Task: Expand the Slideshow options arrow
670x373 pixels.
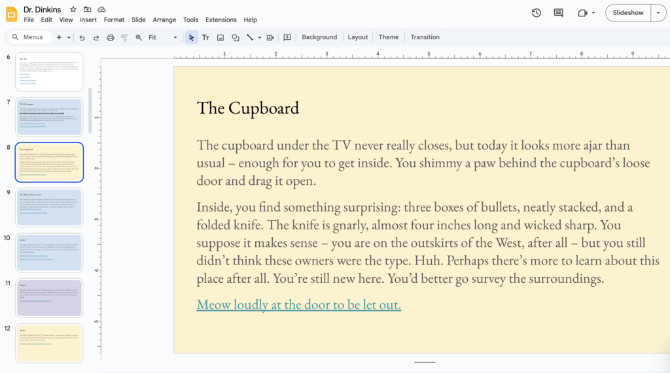Action: pyautogui.click(x=658, y=13)
